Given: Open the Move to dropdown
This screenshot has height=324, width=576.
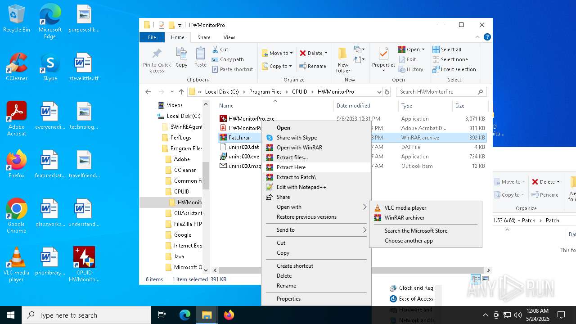Looking at the screenshot, I should click(277, 53).
